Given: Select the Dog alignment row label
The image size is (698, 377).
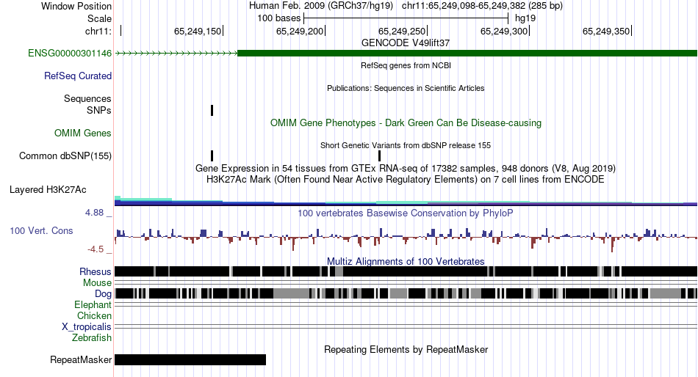Looking at the screenshot, I should [x=103, y=294].
